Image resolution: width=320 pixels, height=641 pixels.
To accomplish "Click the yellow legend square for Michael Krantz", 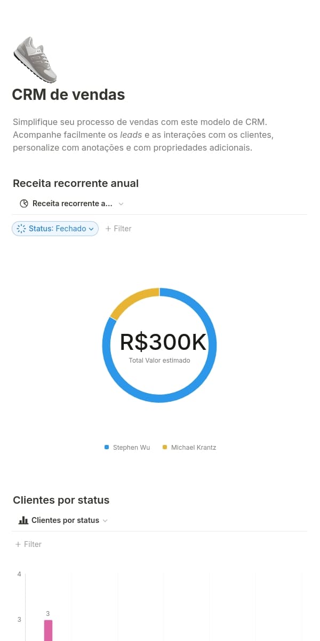I will [x=165, y=447].
